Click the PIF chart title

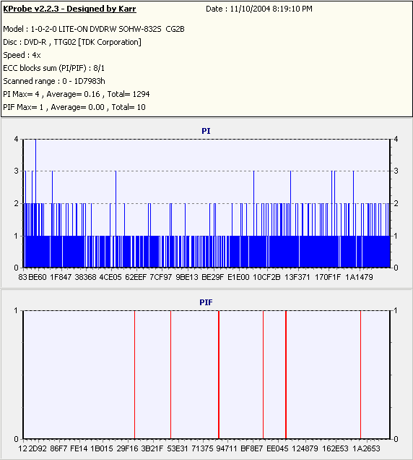point(206,302)
